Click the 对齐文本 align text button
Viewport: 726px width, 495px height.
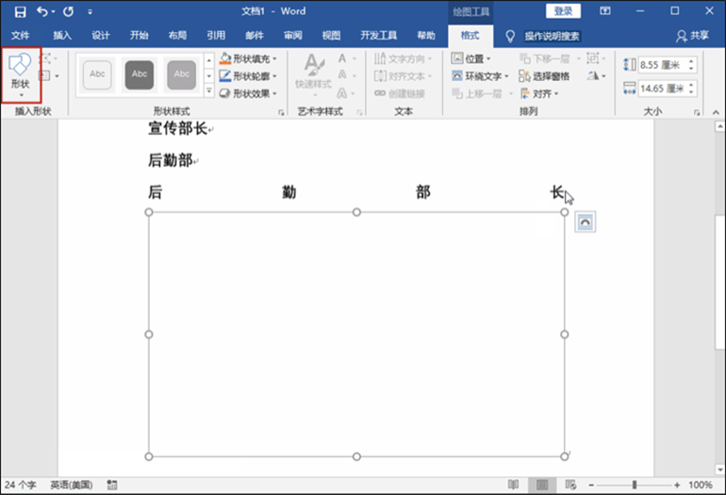click(x=403, y=76)
